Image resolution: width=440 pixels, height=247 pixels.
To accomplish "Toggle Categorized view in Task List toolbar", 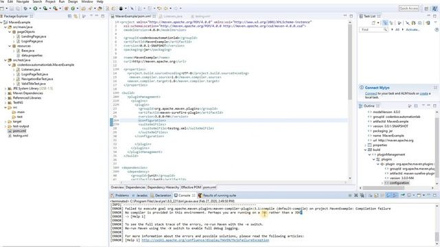I will 385,23.
